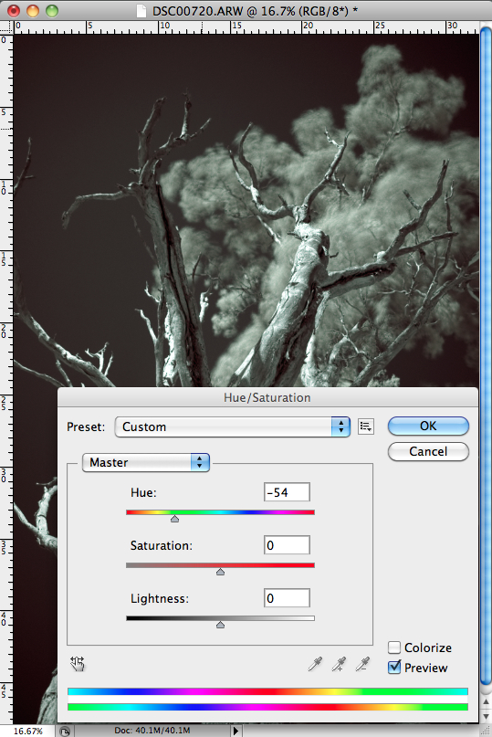Click the Hue value input field
The height and width of the screenshot is (737, 492).
tap(287, 492)
